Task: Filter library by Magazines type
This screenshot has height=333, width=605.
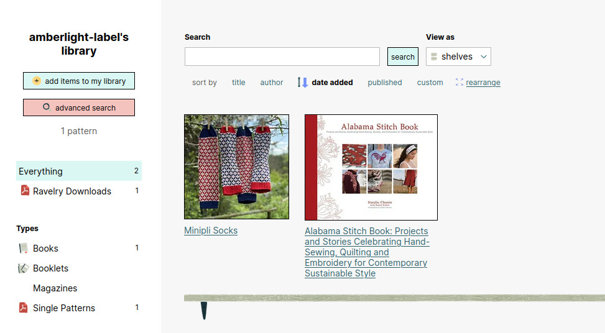Action: click(55, 288)
